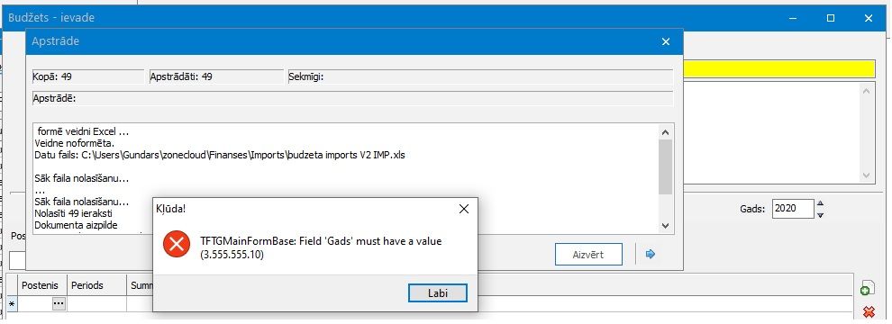Close the Apstrāde dialog window
Viewport: 892px width, 324px height.
click(666, 41)
